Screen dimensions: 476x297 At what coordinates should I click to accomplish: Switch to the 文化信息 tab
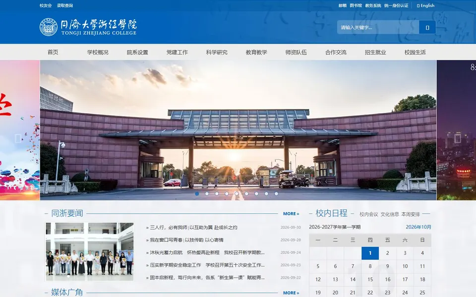[x=390, y=214]
